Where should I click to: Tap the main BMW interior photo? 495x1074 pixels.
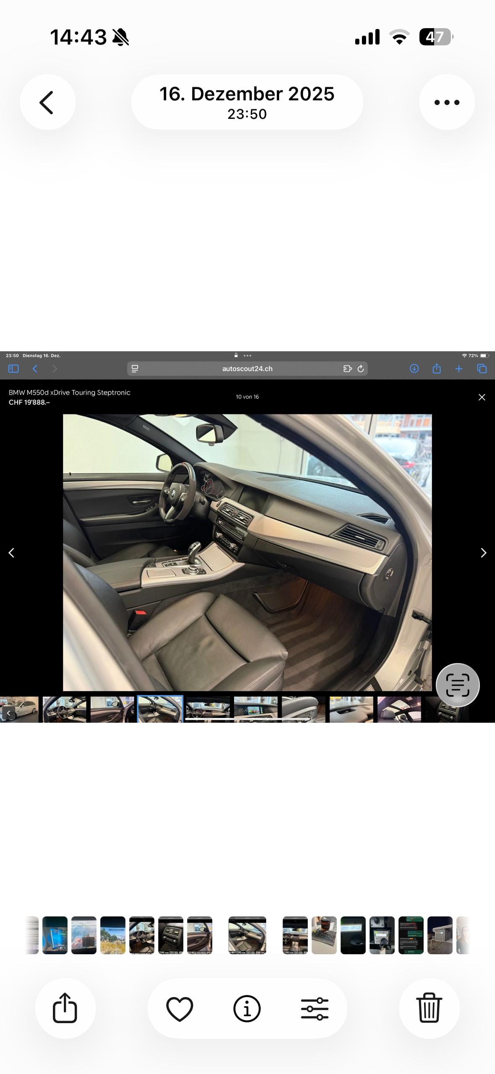pyautogui.click(x=247, y=553)
